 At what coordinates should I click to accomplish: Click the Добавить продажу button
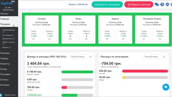coord(107,5)
